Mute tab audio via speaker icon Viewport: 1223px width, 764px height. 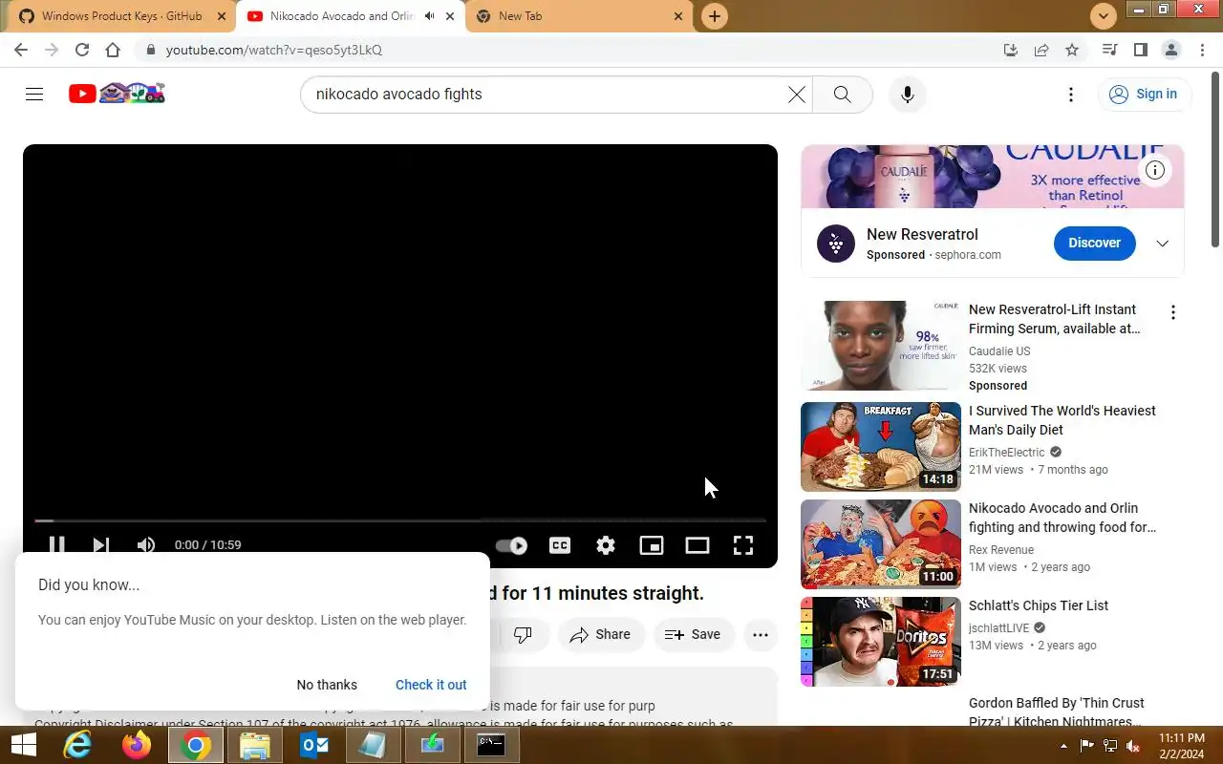coord(429,16)
